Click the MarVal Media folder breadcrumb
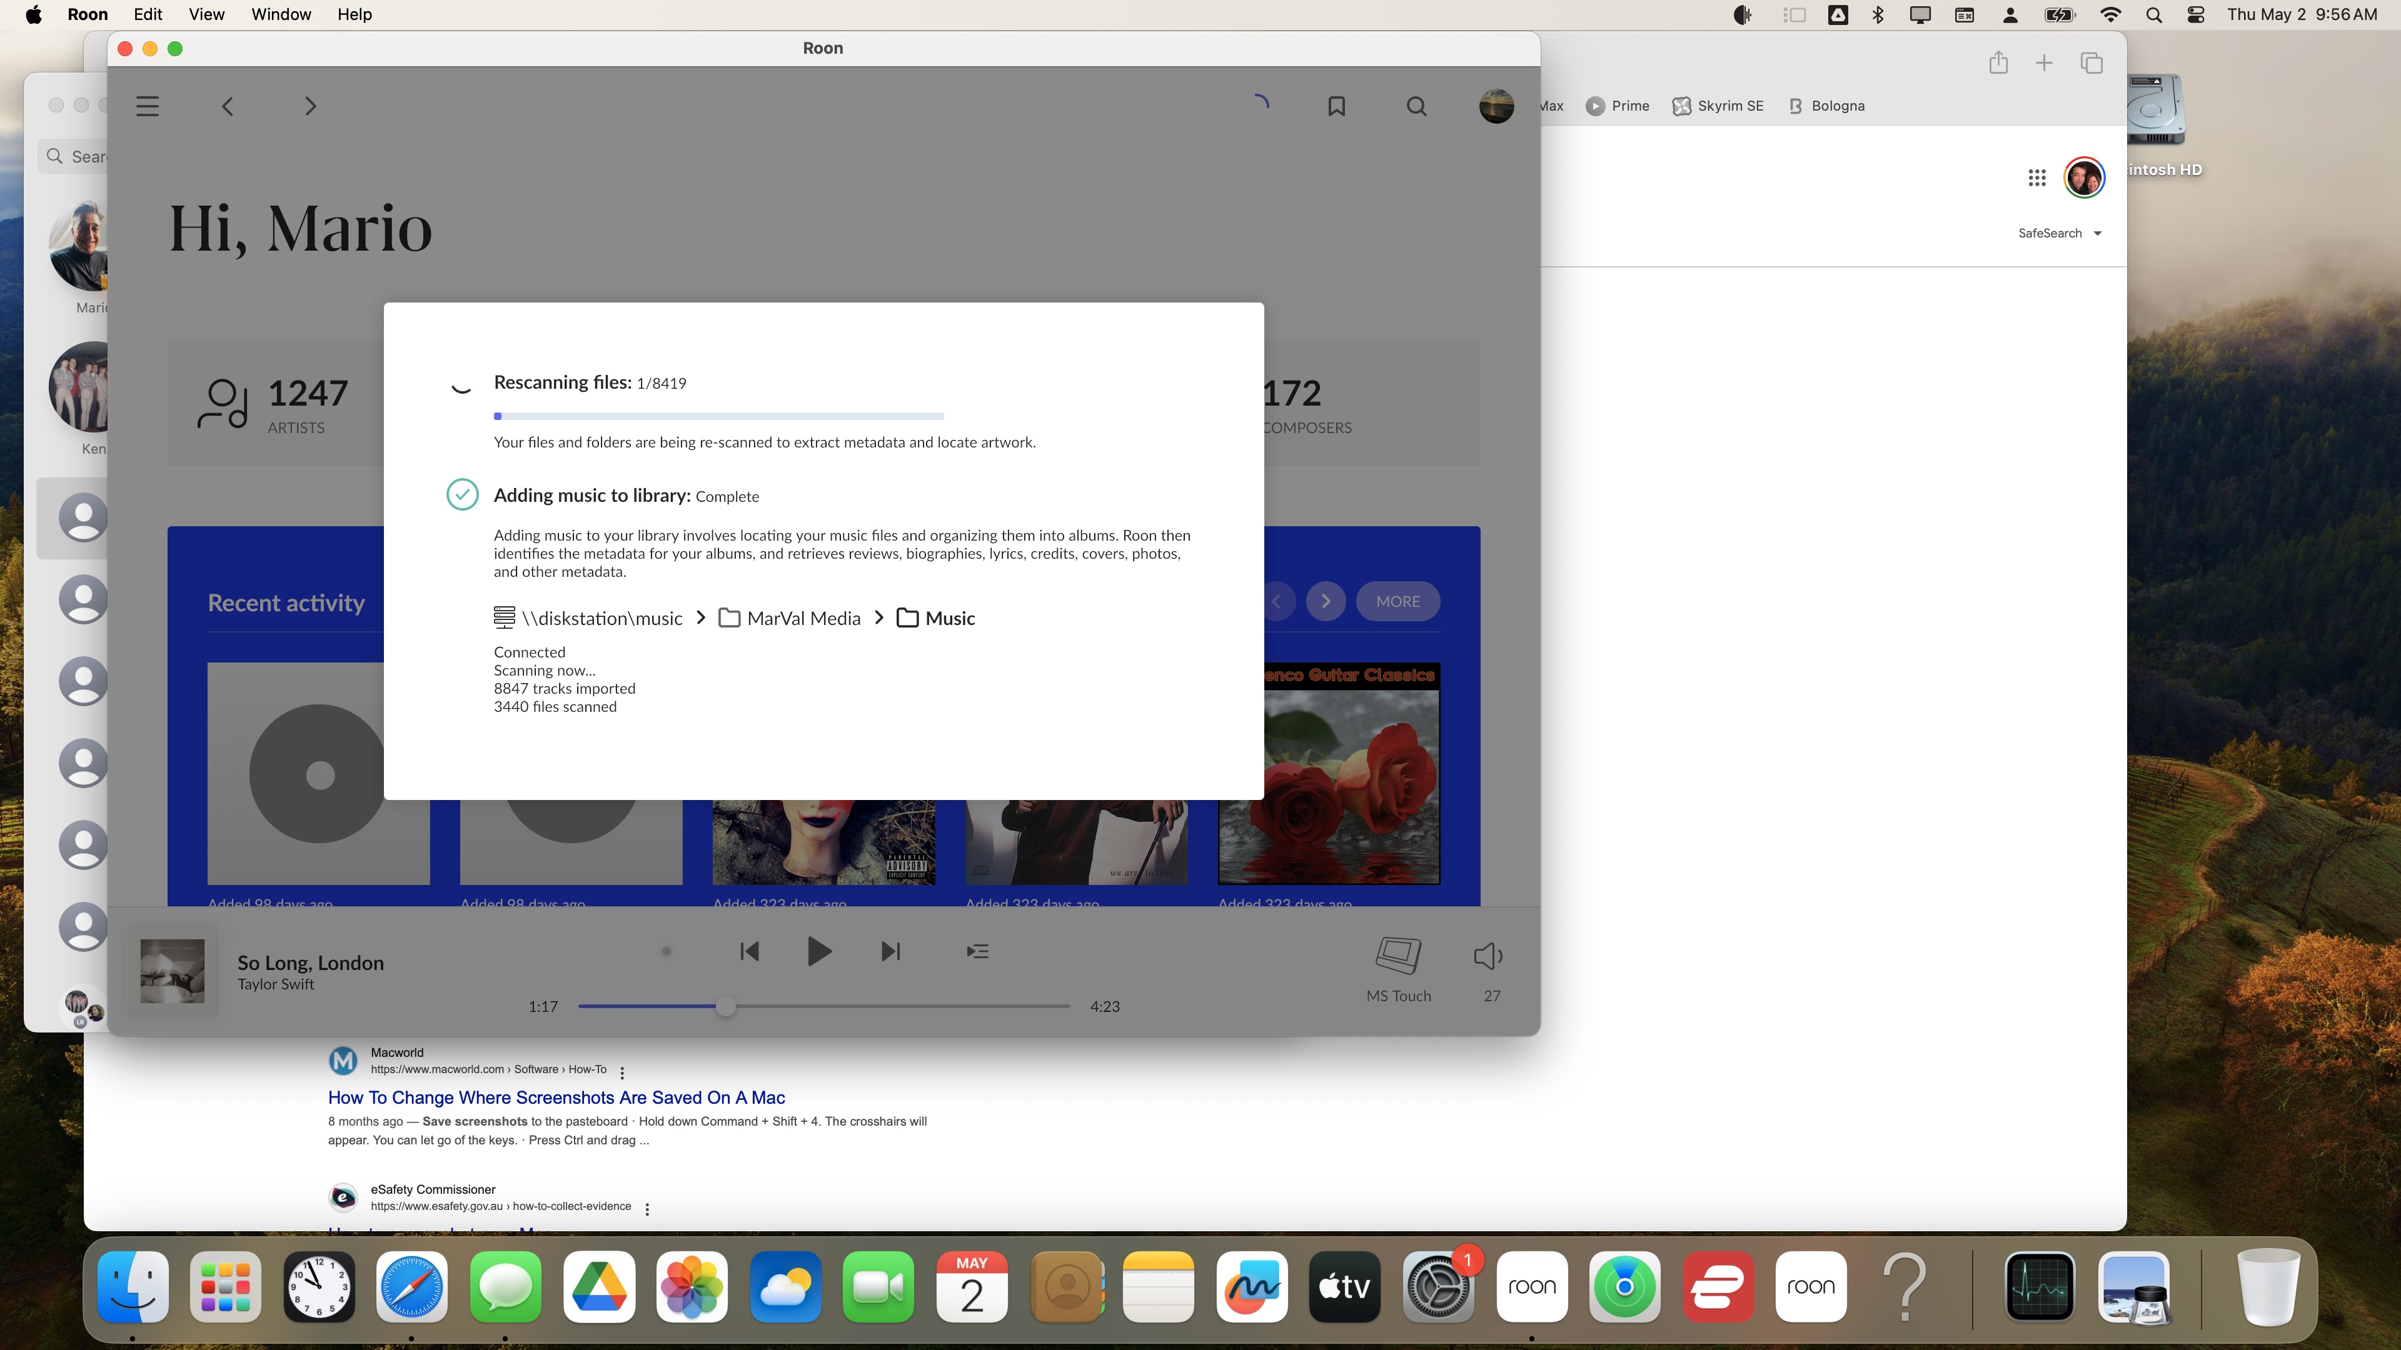Image resolution: width=2401 pixels, height=1350 pixels. [790, 617]
